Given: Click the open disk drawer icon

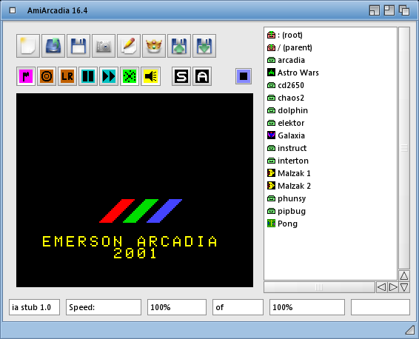Looking at the screenshot, I should tap(53, 46).
